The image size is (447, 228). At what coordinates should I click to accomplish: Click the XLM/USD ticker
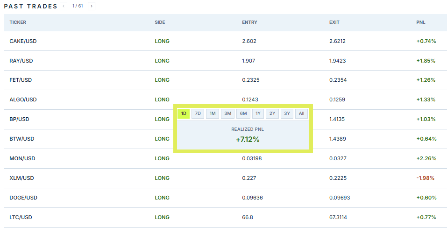pyautogui.click(x=21, y=178)
